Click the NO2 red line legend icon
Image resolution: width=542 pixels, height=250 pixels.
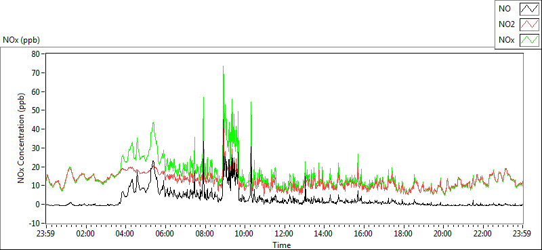point(529,24)
